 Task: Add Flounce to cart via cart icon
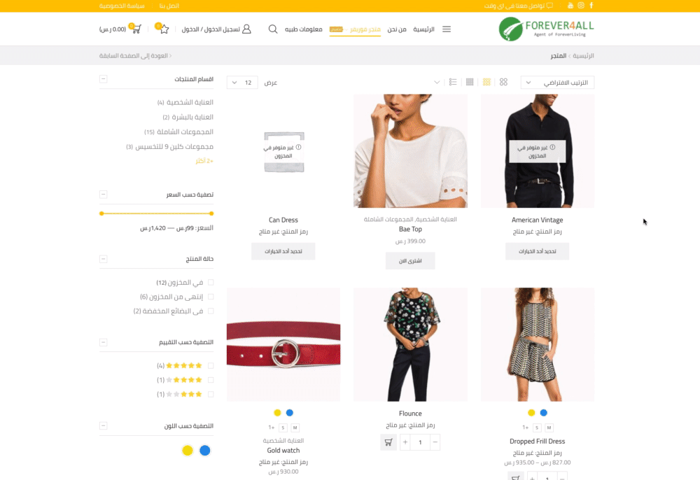point(388,442)
